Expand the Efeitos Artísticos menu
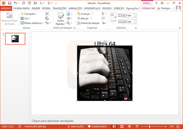The width and height of the screenshot is (183, 129). (x=32, y=23)
